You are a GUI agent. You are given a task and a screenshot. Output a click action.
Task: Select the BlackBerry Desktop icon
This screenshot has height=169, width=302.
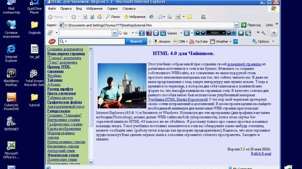click(x=11, y=77)
